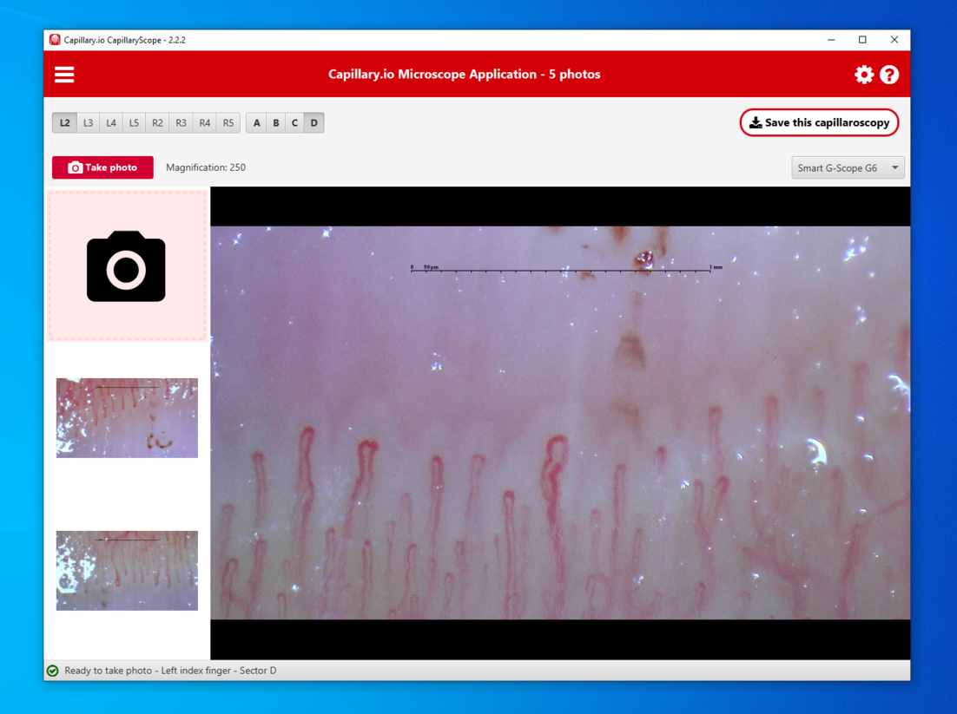
Task: Click the green status check icon
Action: [53, 671]
